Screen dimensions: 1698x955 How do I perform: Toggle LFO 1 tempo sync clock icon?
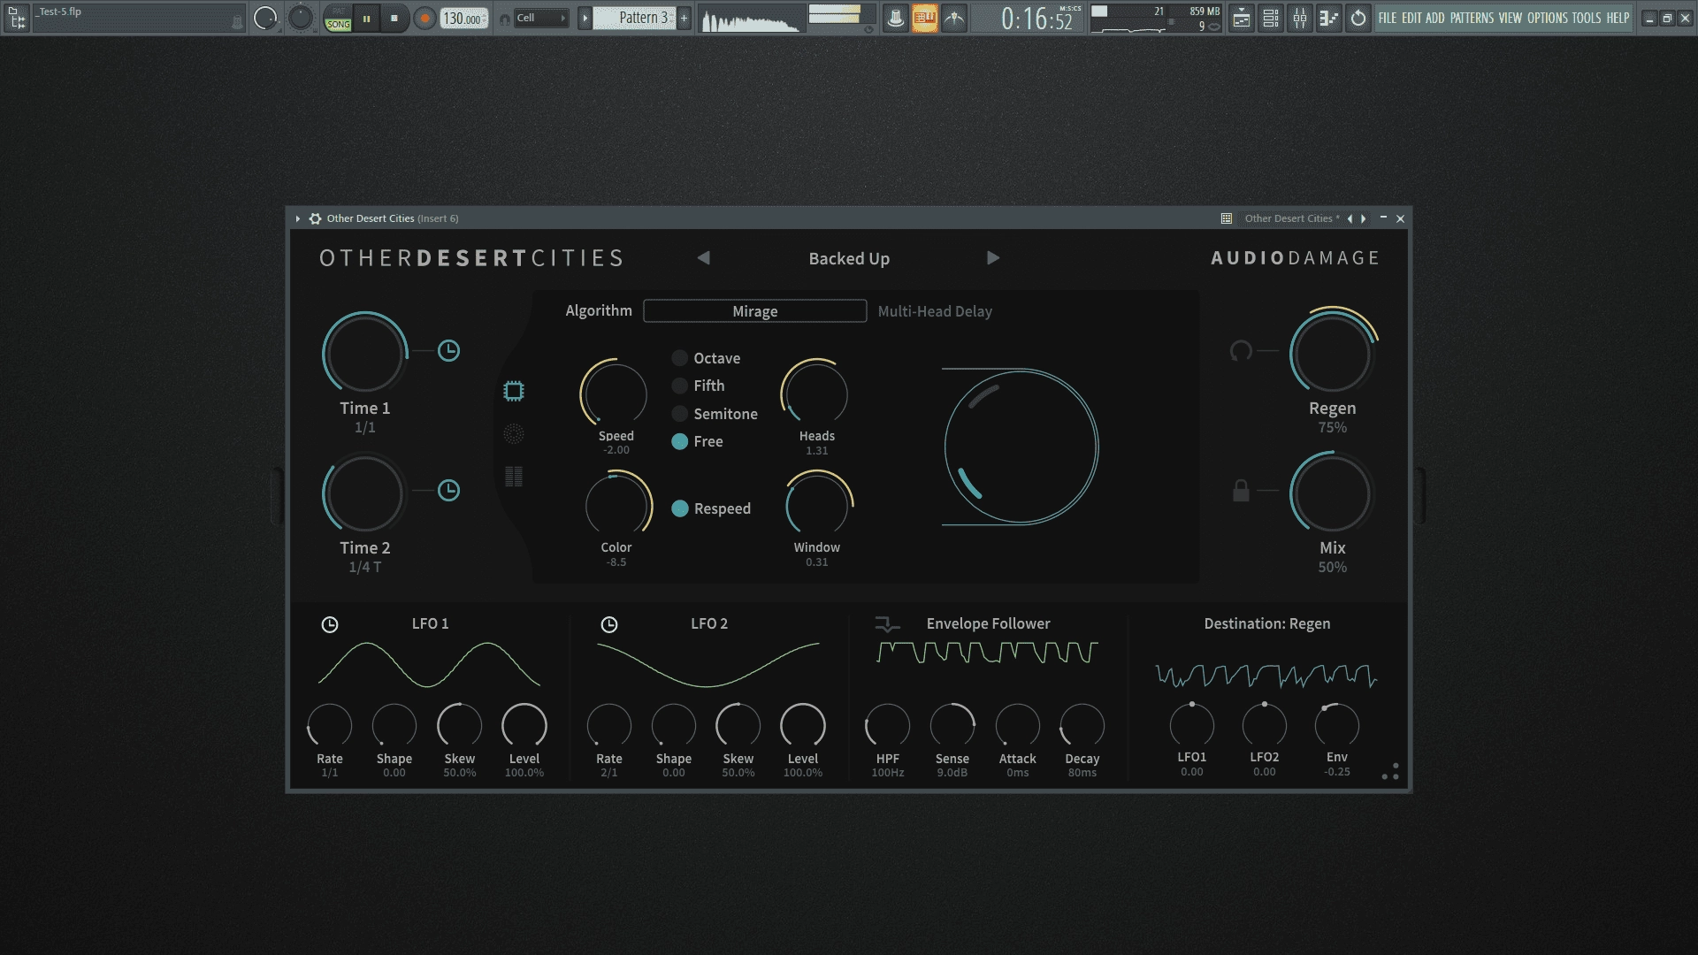pos(330,625)
